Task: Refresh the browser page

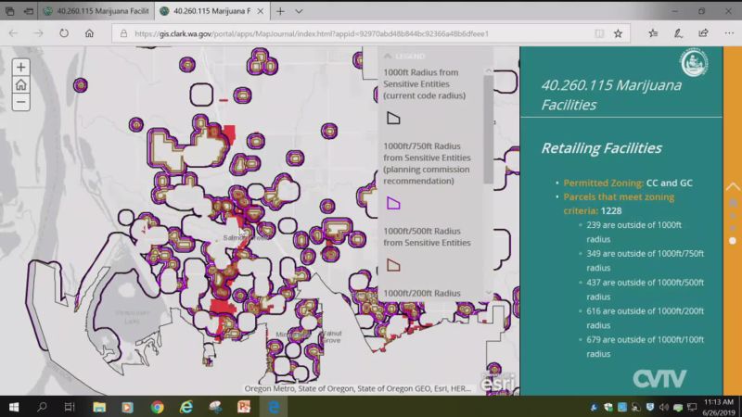Action: pos(64,32)
